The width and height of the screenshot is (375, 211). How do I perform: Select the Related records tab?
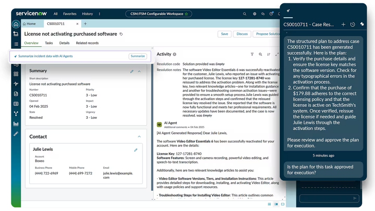(87, 43)
